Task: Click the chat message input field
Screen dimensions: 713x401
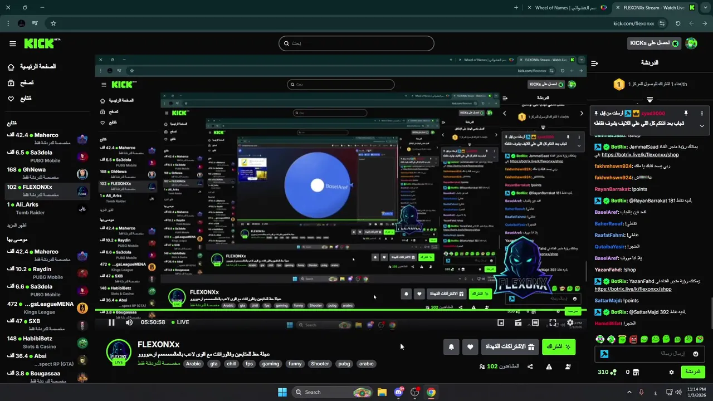Action: click(649, 354)
